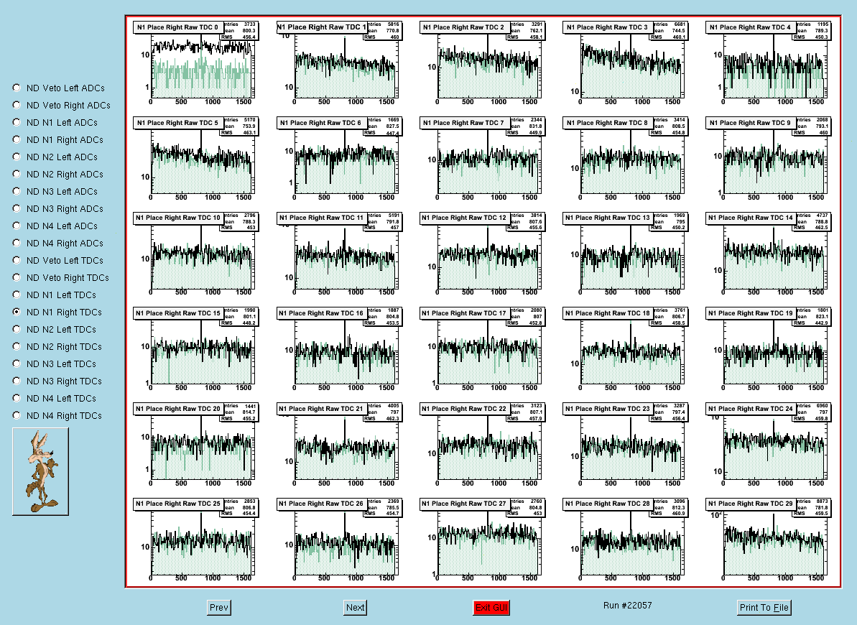This screenshot has height=625, width=857.
Task: Show ND N3 Left TDCs plots
Action: point(17,364)
